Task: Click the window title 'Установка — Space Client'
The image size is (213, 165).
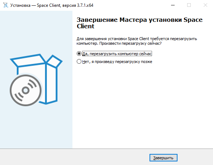Action: [x=35, y=5]
